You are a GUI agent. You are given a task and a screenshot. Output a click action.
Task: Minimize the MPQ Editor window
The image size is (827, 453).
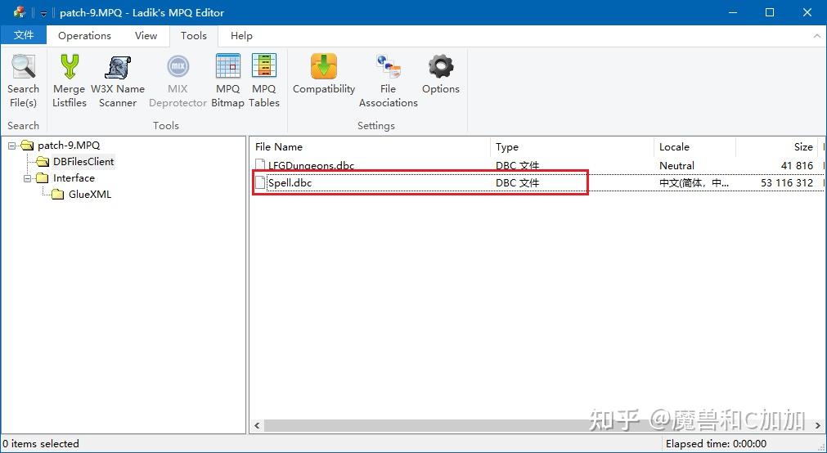pos(733,12)
